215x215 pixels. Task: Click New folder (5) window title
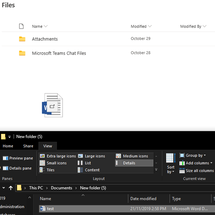[29, 137]
